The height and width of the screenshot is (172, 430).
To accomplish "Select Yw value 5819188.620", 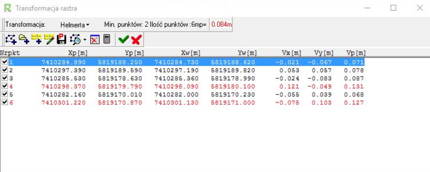I will (x=233, y=62).
